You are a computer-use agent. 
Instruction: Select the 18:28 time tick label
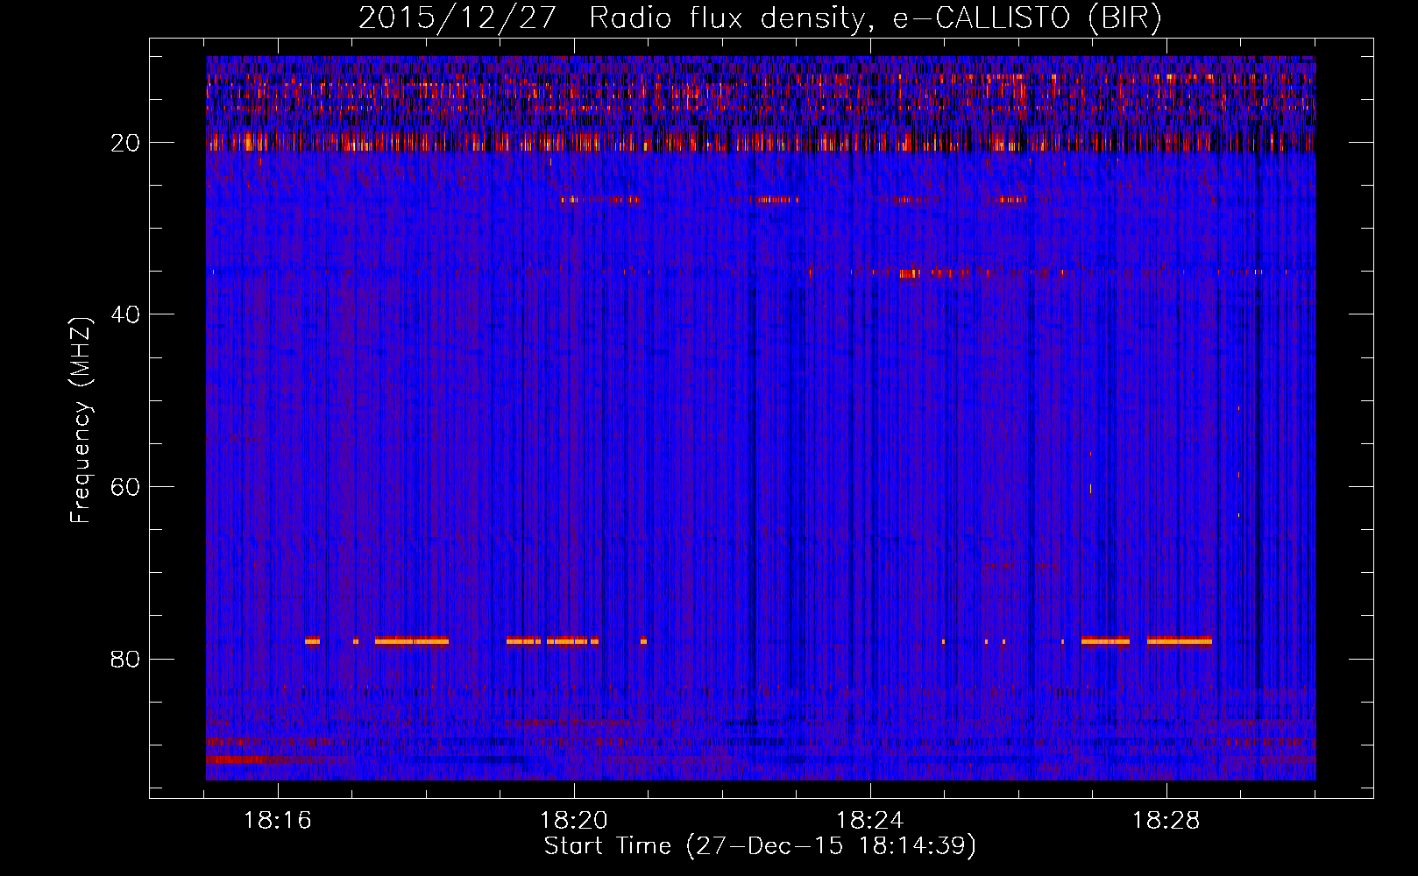click(1166, 821)
